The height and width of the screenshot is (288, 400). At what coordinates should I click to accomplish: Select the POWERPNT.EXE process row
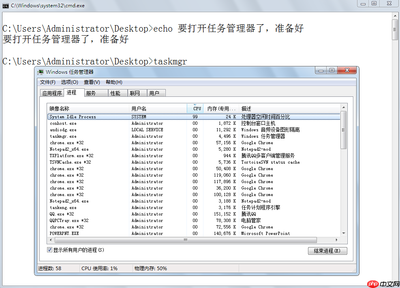tap(194, 233)
